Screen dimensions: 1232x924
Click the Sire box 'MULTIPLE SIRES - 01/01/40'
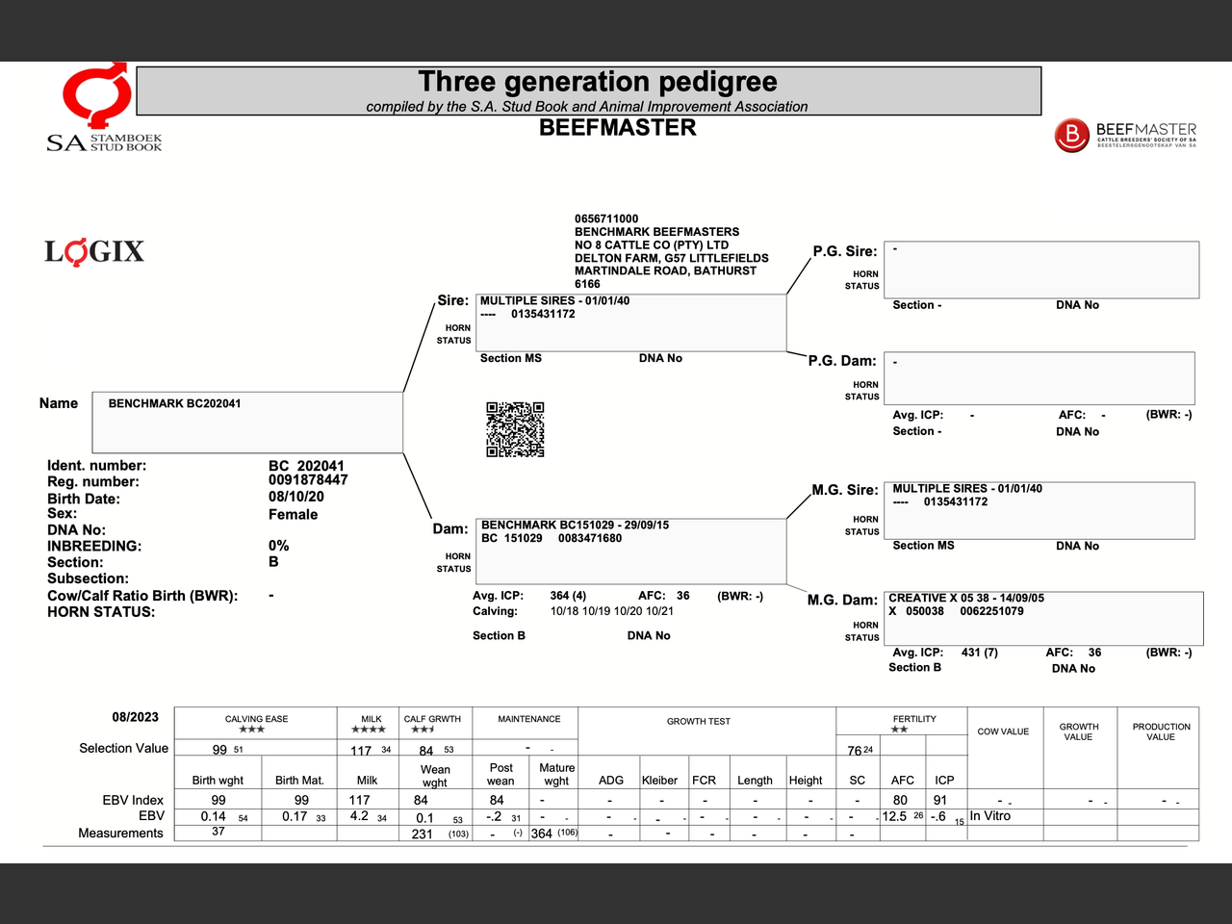tap(631, 322)
